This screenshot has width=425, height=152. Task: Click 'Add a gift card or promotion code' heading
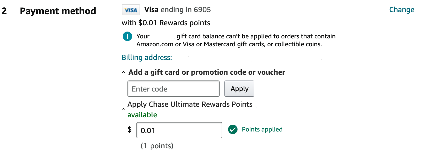coord(206,72)
